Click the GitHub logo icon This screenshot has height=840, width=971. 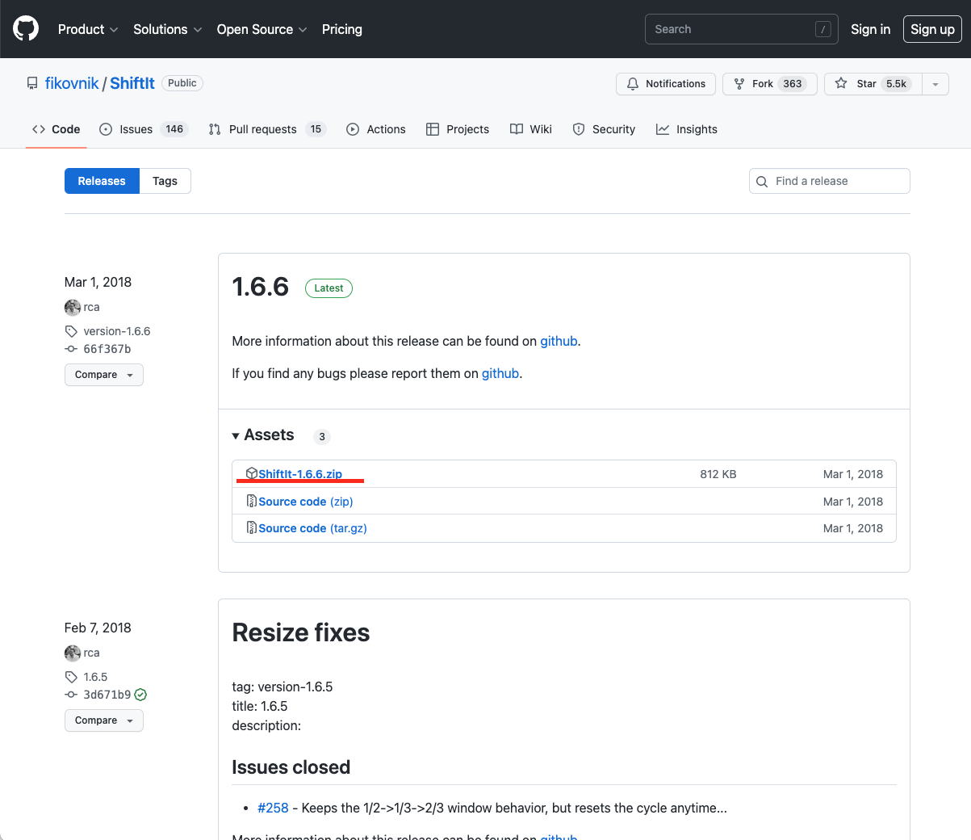(26, 29)
